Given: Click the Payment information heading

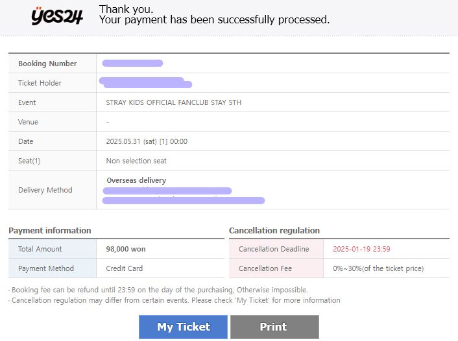Looking at the screenshot, I should (x=50, y=230).
